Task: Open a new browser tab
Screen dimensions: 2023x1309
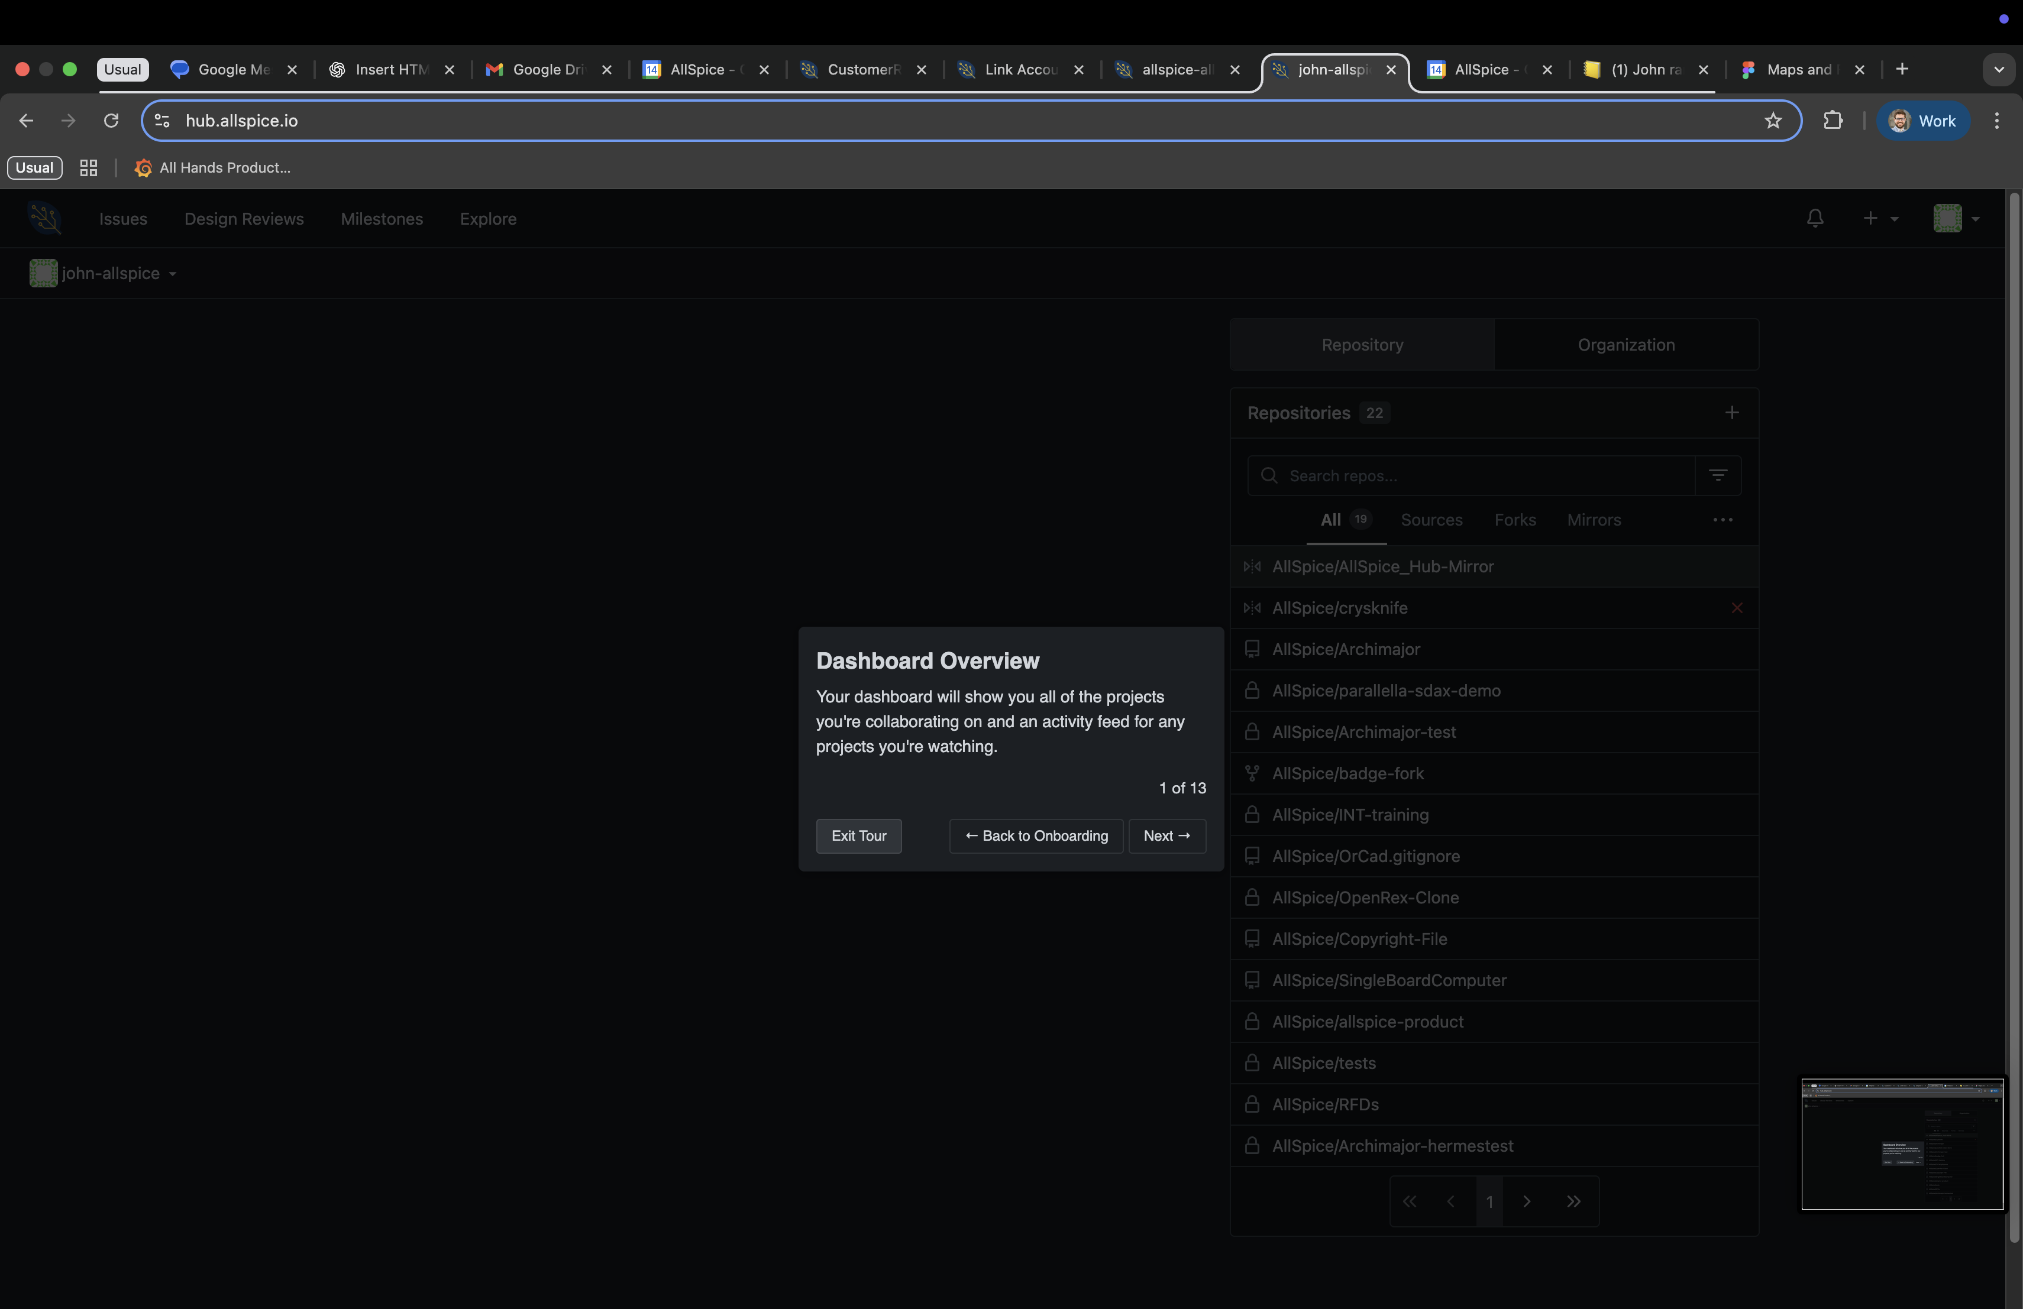Action: pos(1902,70)
